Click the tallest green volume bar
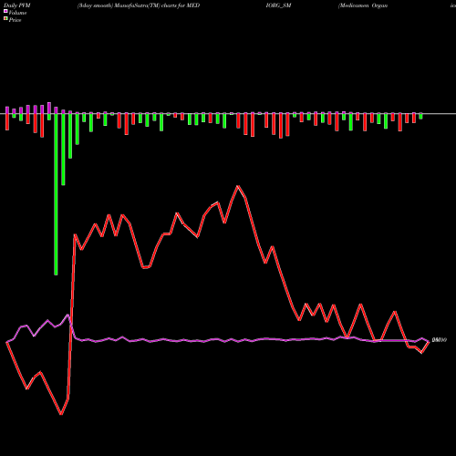 tap(56, 194)
